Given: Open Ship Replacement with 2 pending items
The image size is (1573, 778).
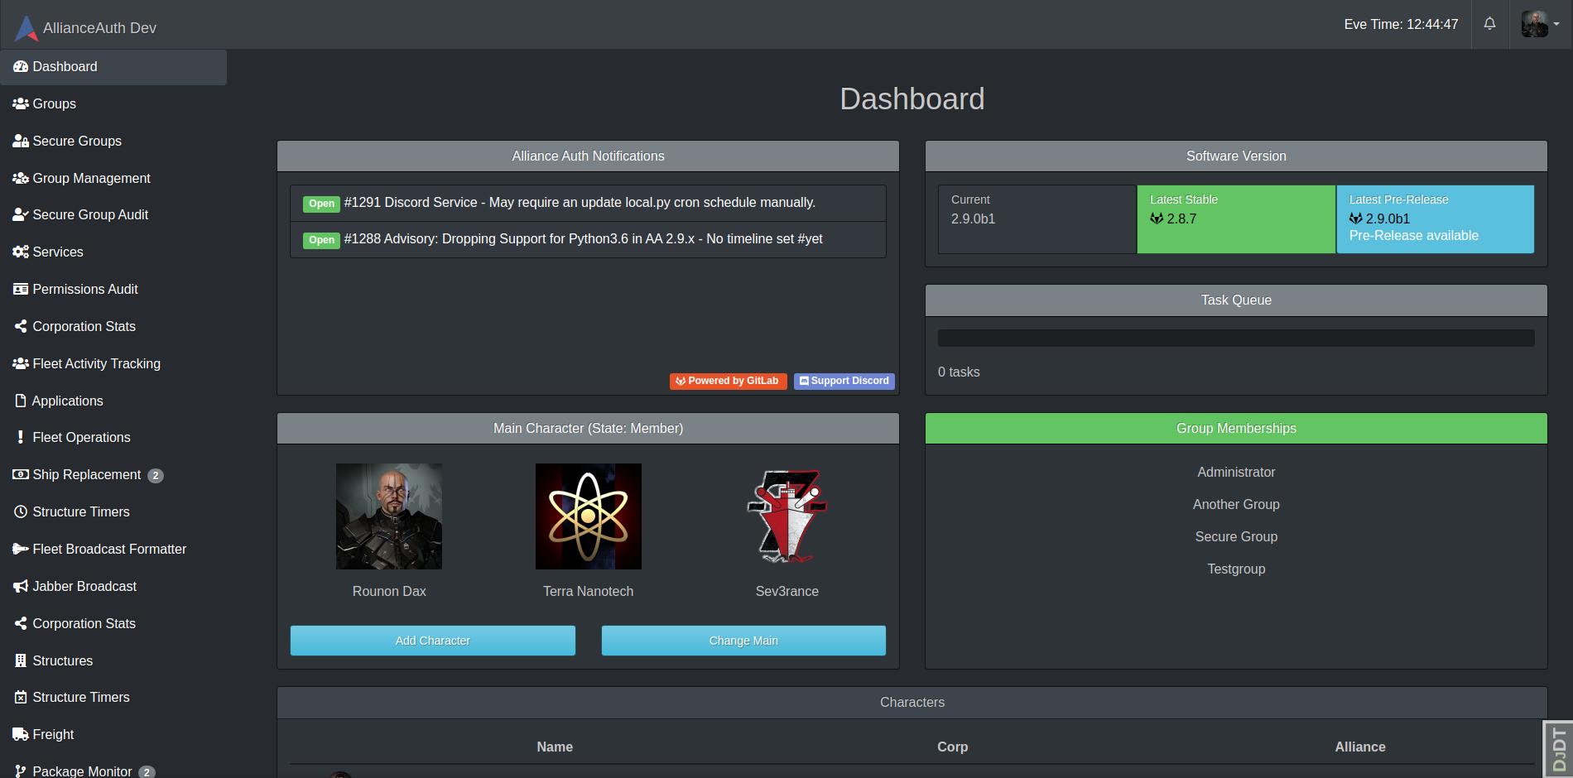Looking at the screenshot, I should pos(86,474).
